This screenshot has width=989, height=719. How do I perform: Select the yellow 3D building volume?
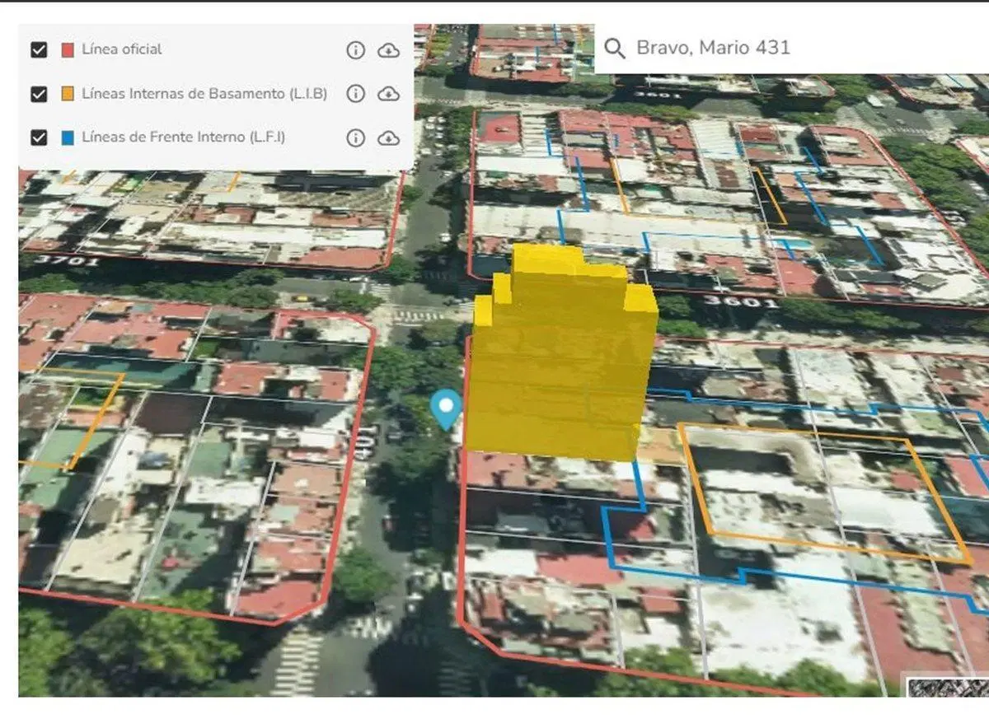tap(560, 354)
